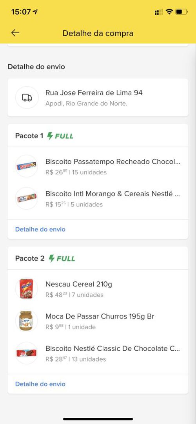Open Biscoito Nestlé Classic product image
Screen dimensions: 196x424
click(27, 353)
